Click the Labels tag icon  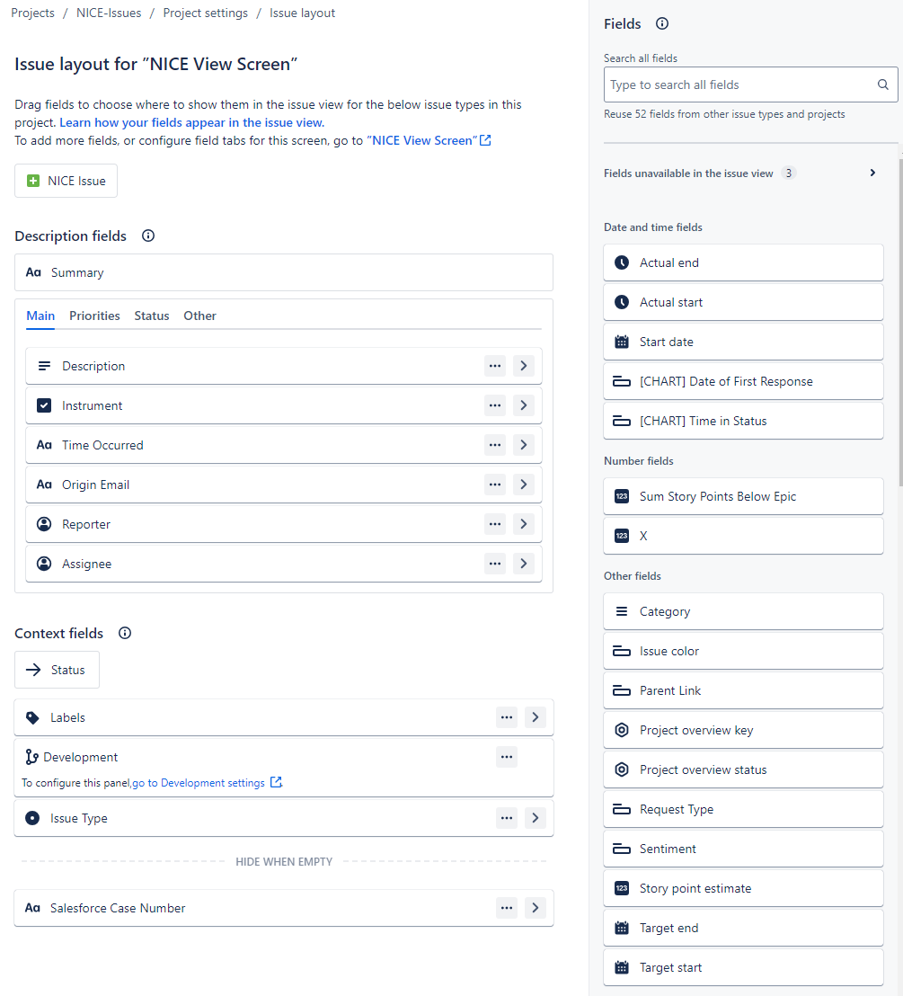click(x=32, y=717)
